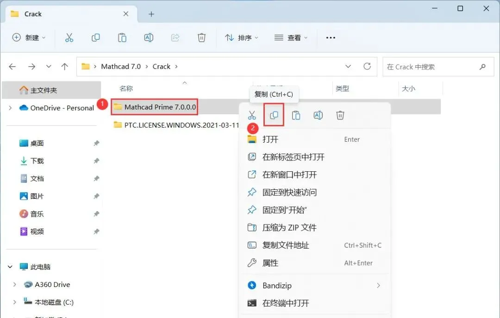Image resolution: width=500 pixels, height=318 pixels.
Task: Open 视频 in the sidebar
Action: 32,231
